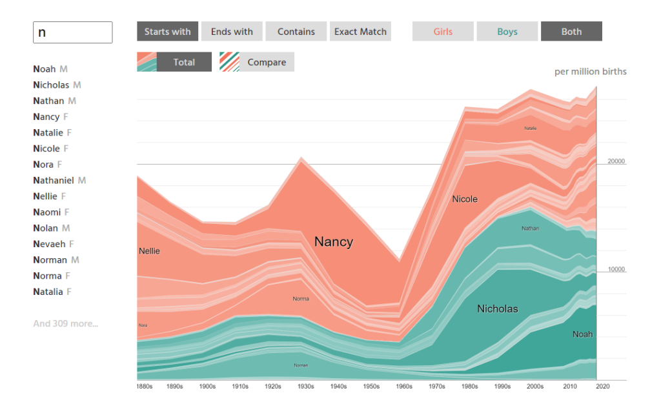Open Noah in the names list
This screenshot has height=413, width=661.
click(x=45, y=69)
